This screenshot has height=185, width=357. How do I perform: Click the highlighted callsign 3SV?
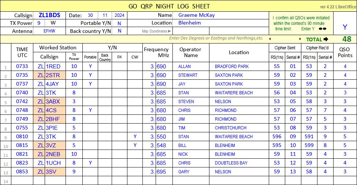[55, 171]
